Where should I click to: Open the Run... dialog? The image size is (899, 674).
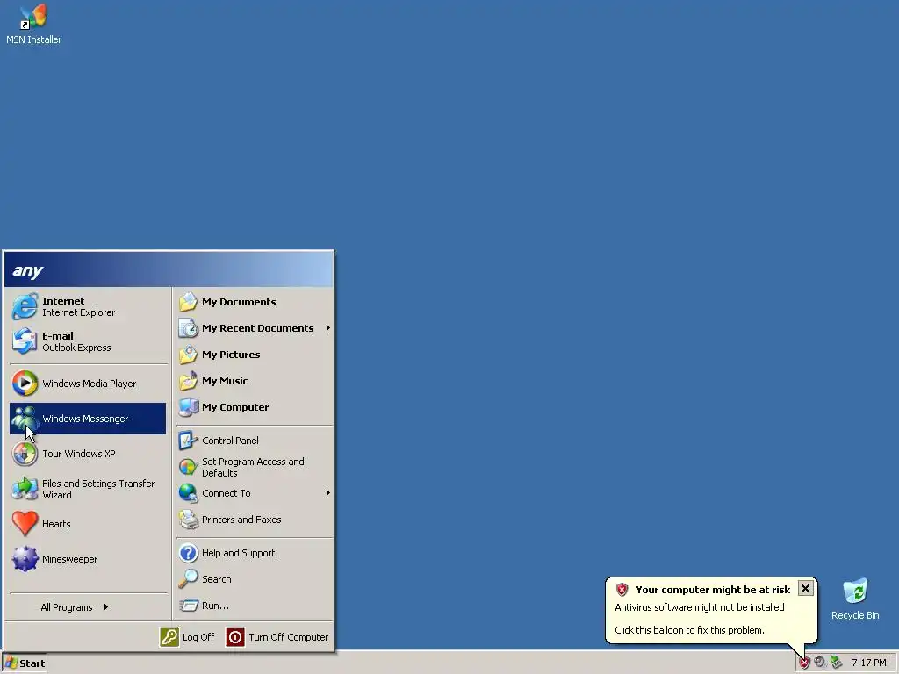point(255,606)
